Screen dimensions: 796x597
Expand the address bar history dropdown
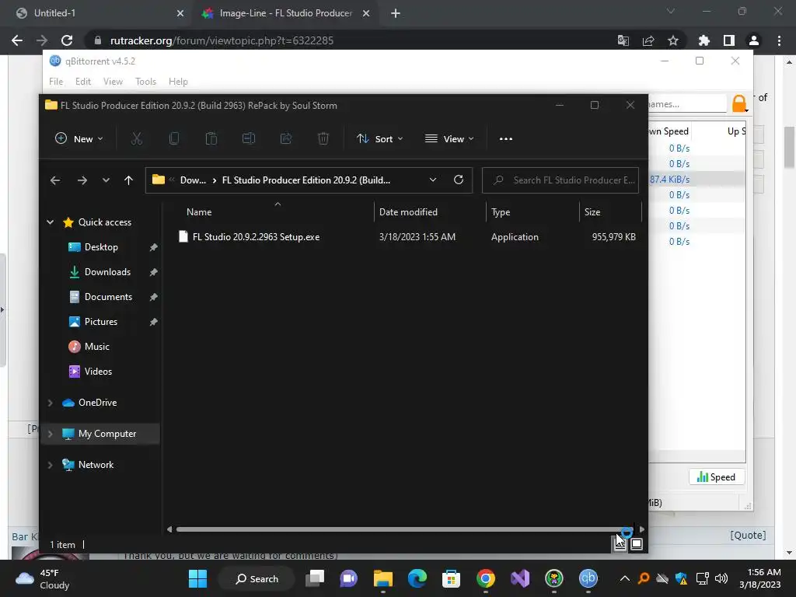tap(433, 180)
